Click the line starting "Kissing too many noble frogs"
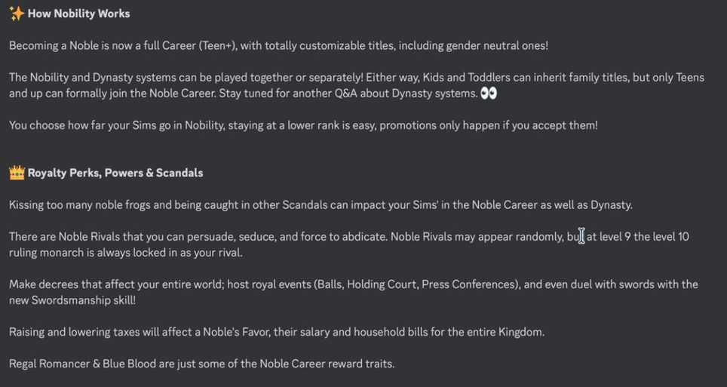Screen dimensions: 727x387 321,205
